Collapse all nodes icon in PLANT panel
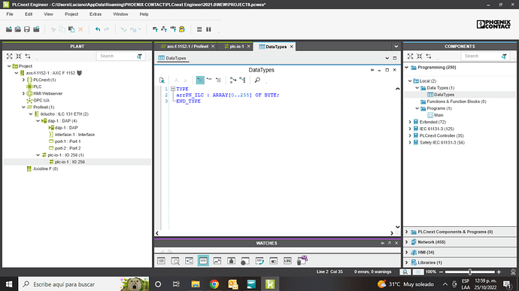The width and height of the screenshot is (519, 291). coord(19,56)
